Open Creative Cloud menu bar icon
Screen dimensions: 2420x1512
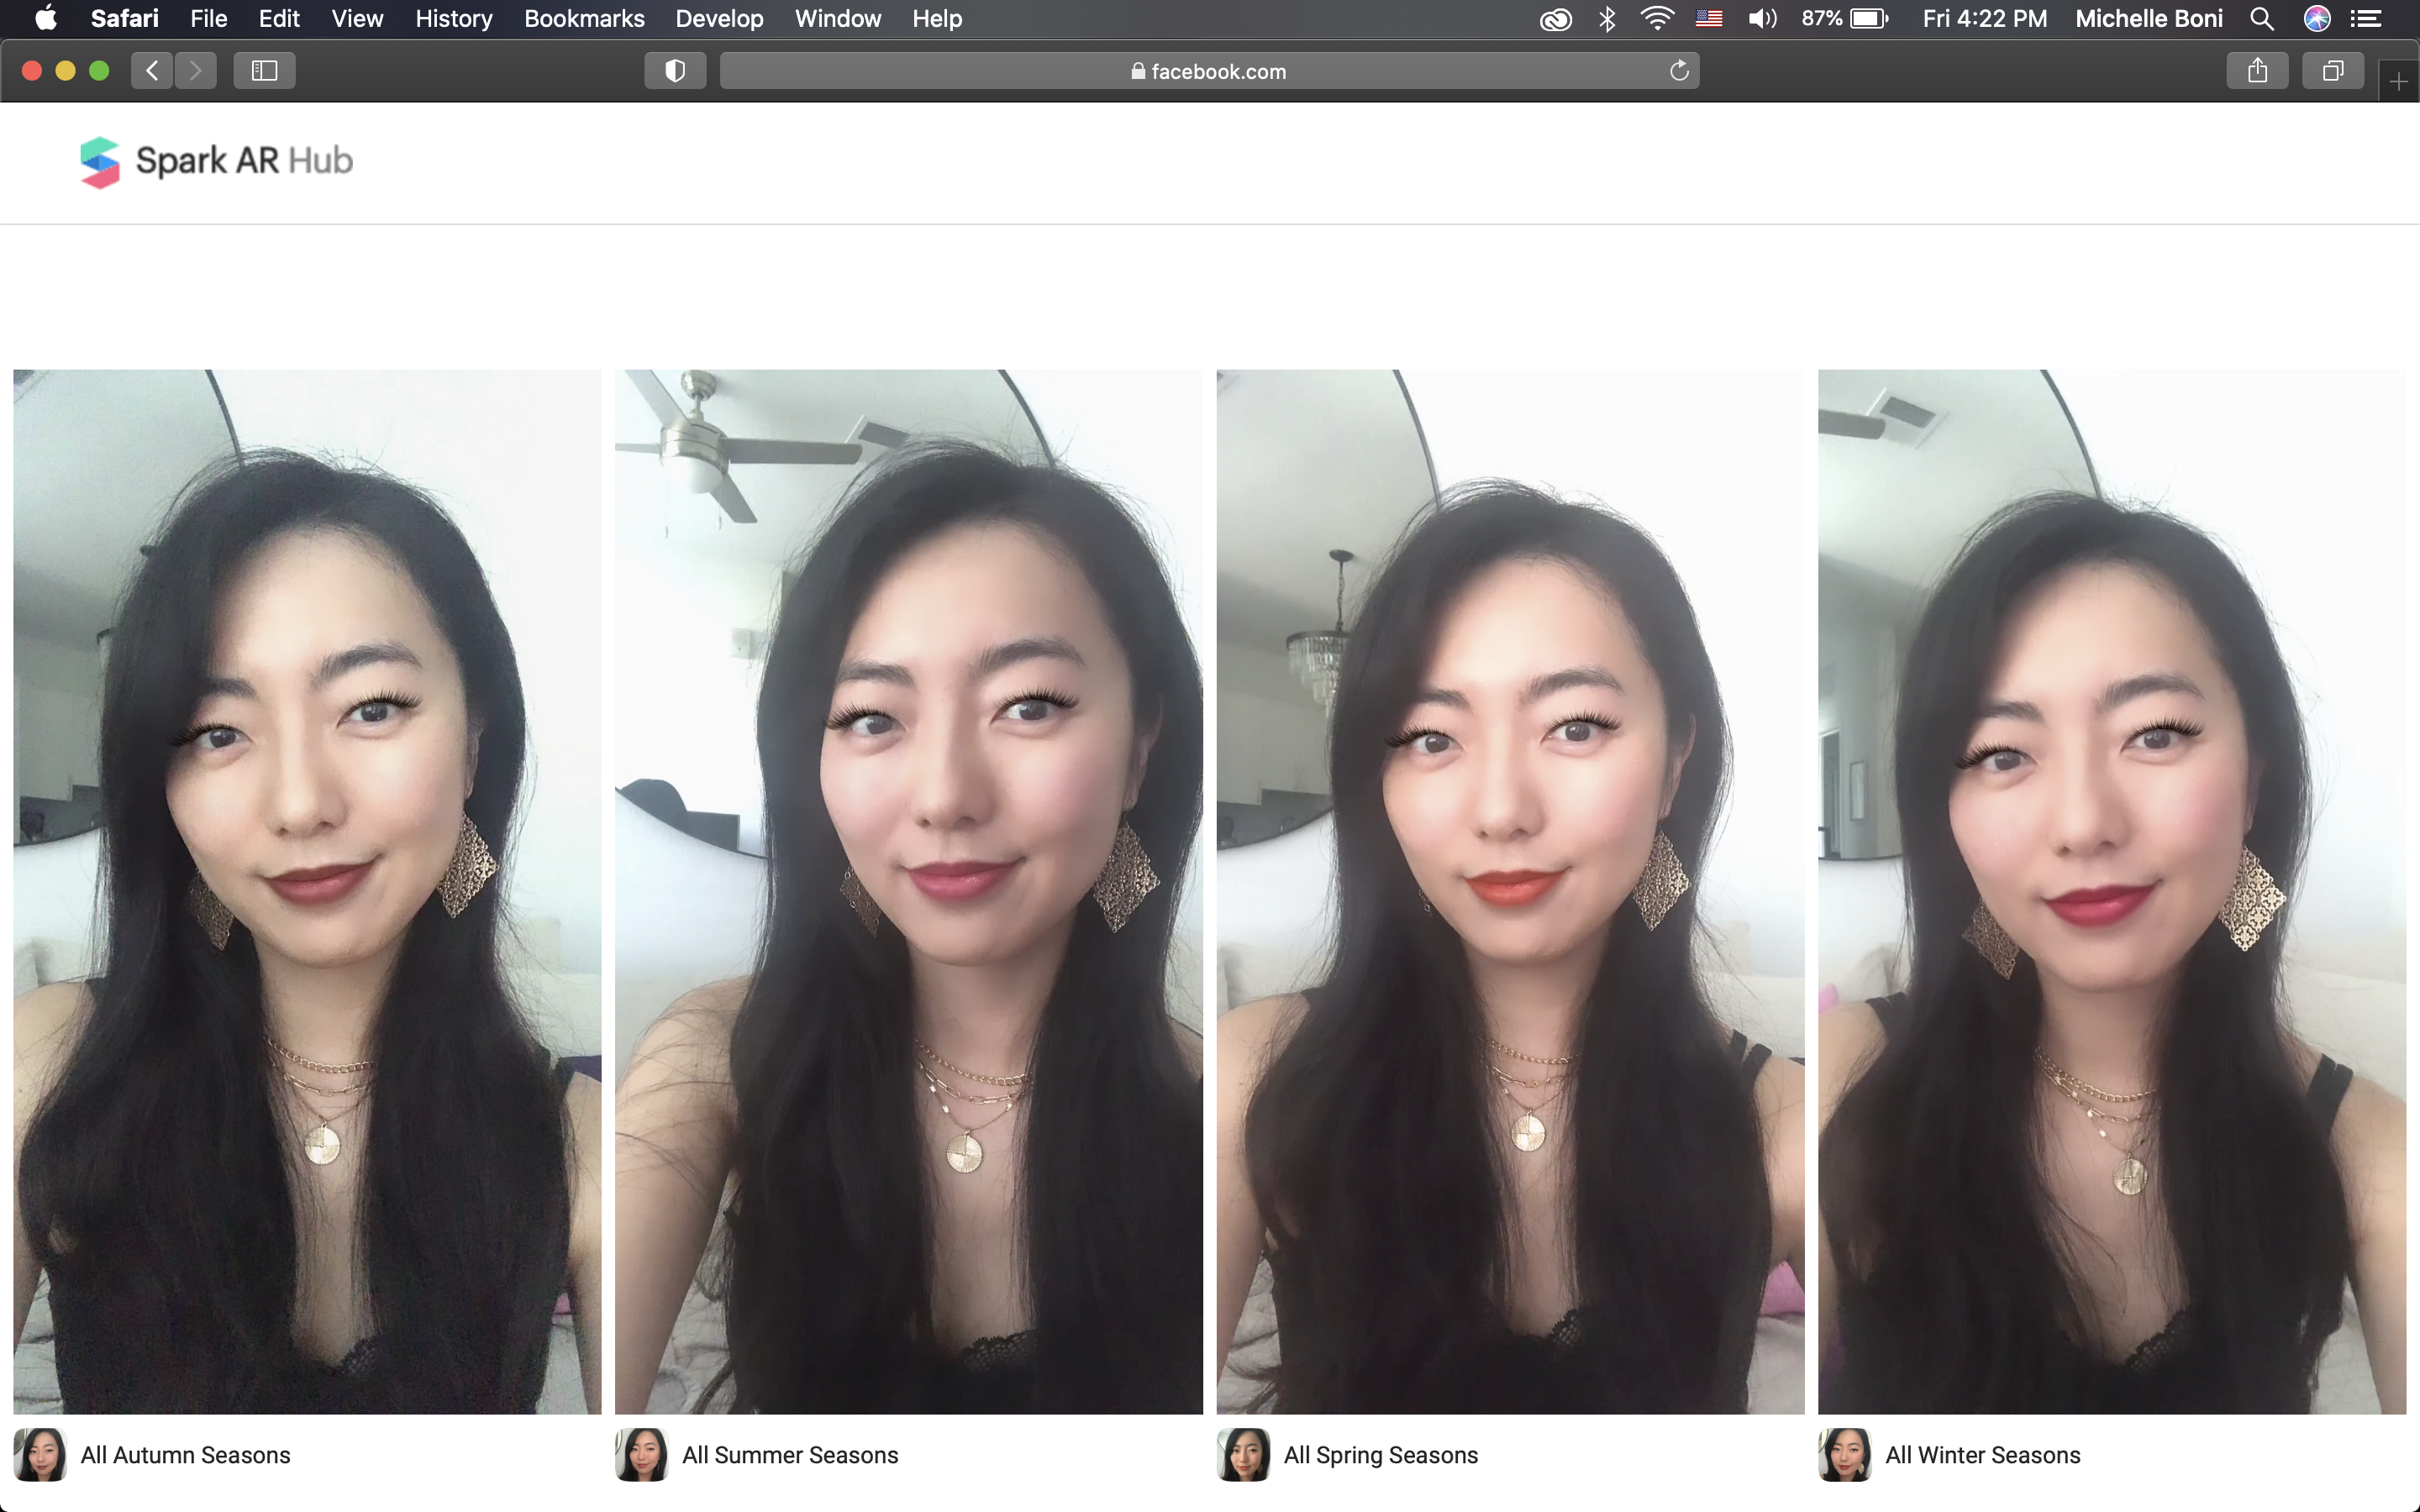(1556, 18)
